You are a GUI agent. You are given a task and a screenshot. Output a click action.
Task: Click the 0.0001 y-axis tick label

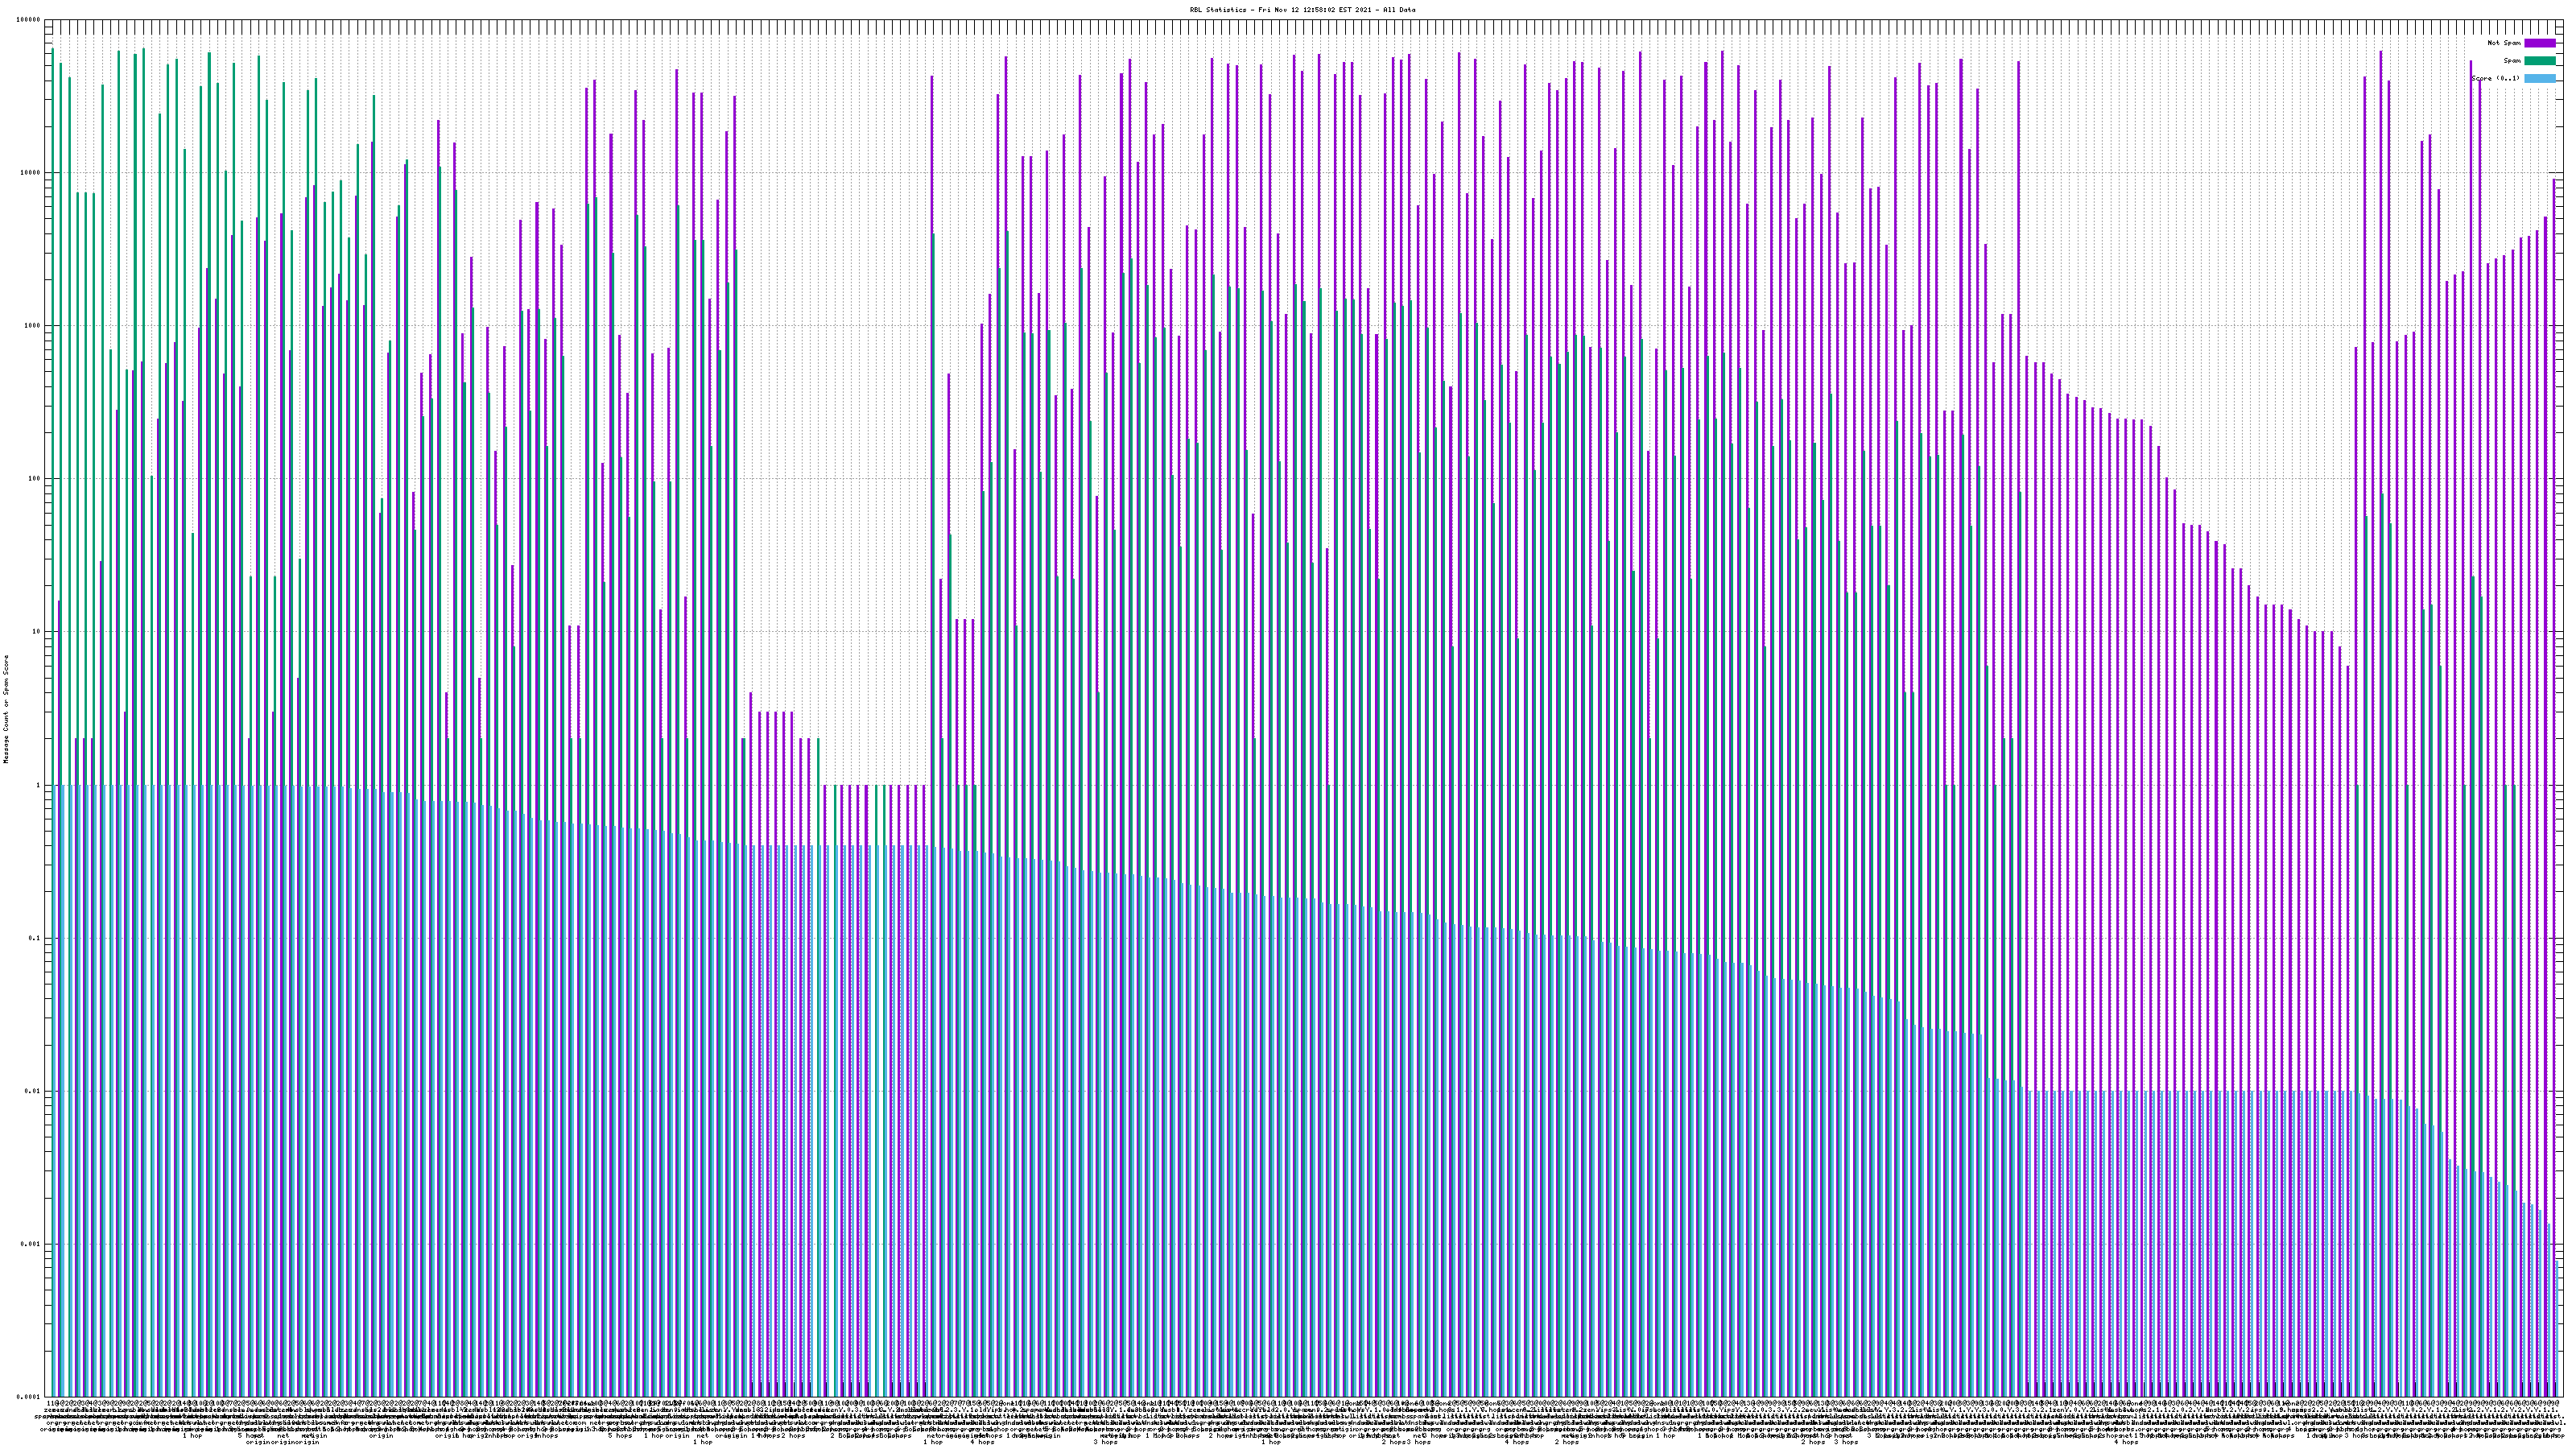pyautogui.click(x=29, y=1397)
